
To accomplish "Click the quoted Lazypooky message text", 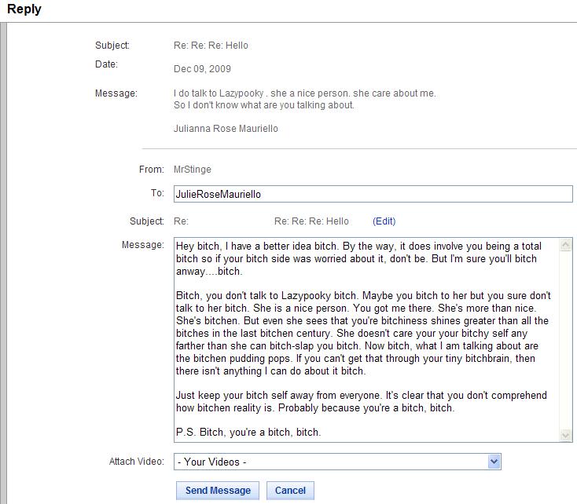I will click(x=305, y=99).
